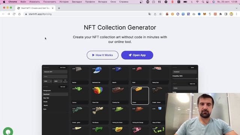Screen dimensions: 240x135
Task: Click the Crown trait thumbnail
Action: 140,96
